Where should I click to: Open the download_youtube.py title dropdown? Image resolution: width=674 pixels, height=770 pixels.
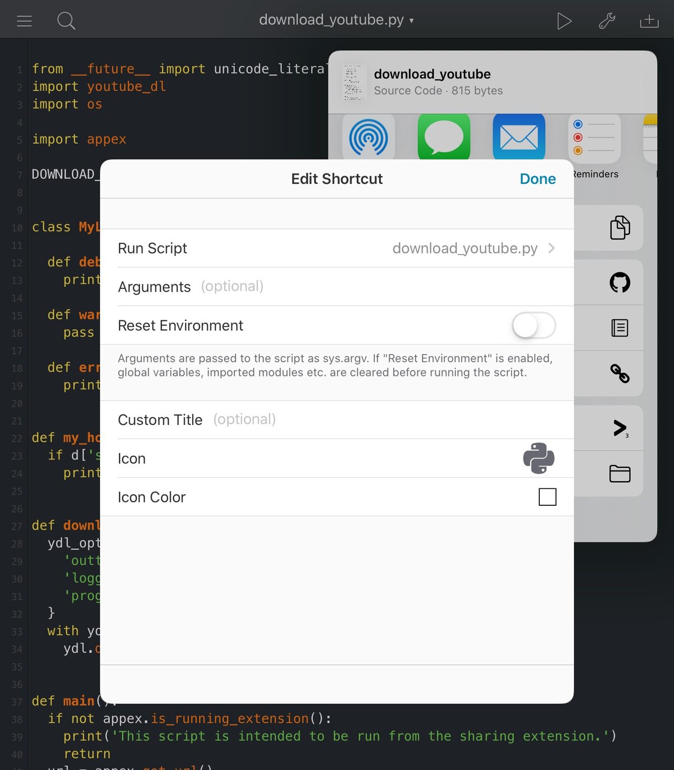(x=336, y=20)
